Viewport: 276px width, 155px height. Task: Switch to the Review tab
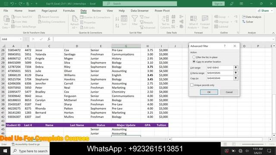[x=97, y=10]
